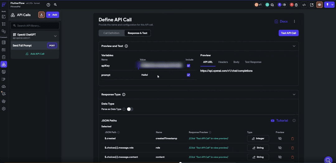Open the optimizations lightning list indicator
336x163 pixels.
(x=282, y=5)
